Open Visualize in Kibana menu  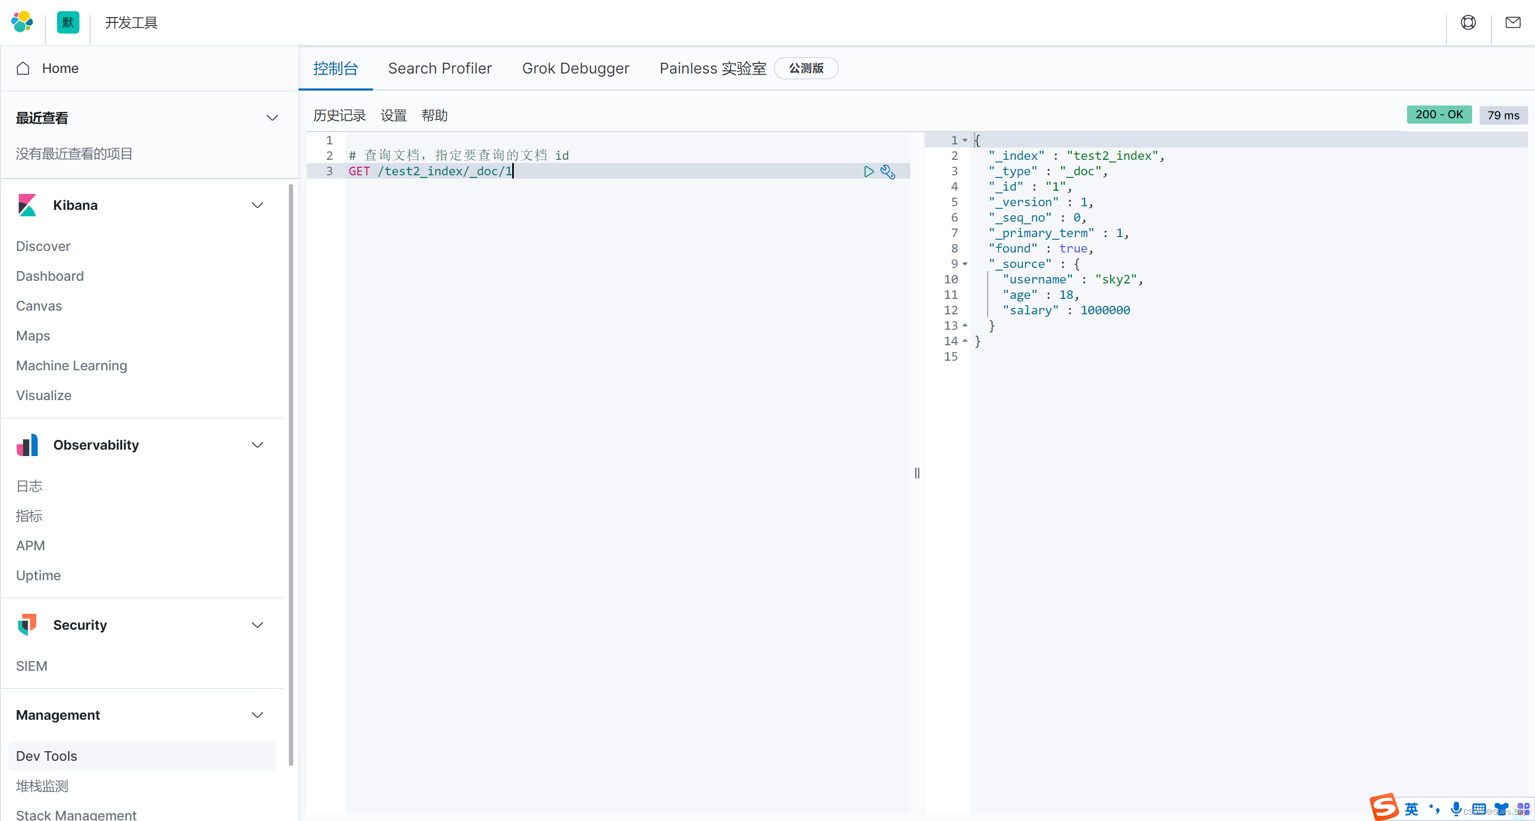click(44, 396)
